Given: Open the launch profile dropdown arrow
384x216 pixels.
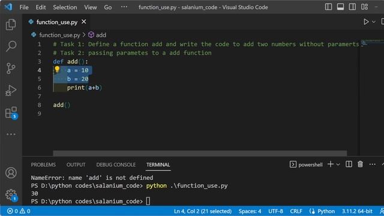Looking at the screenshot, I should 338,164.
